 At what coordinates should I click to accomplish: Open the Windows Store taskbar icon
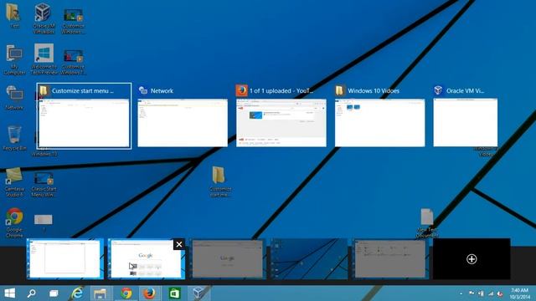[x=174, y=293]
